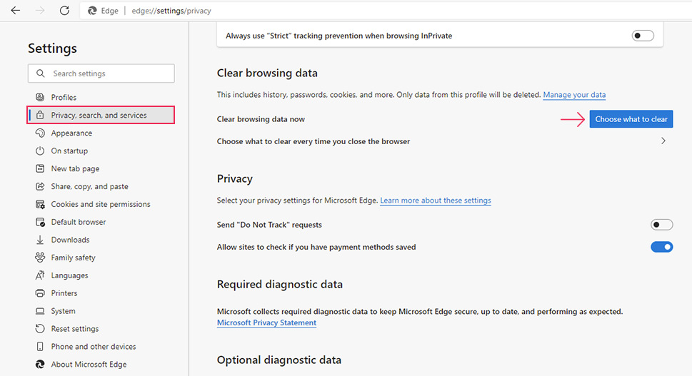This screenshot has width=692, height=376.
Task: Enable Send "Do Not Track" requests
Action: (661, 225)
